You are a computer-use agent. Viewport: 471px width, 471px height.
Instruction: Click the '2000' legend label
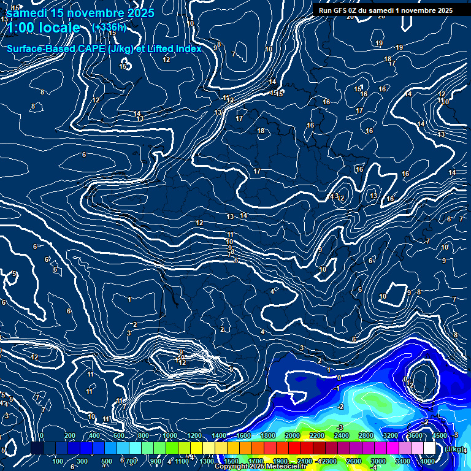click(293, 435)
